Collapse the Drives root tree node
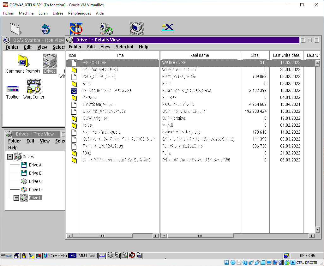 10,157
